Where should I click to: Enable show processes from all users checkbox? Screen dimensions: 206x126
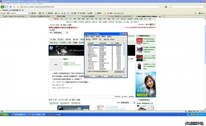point(88,72)
